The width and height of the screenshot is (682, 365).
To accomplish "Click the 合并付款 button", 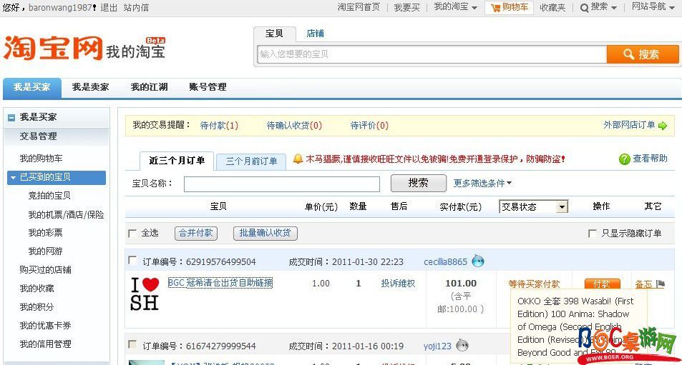I will tap(196, 233).
